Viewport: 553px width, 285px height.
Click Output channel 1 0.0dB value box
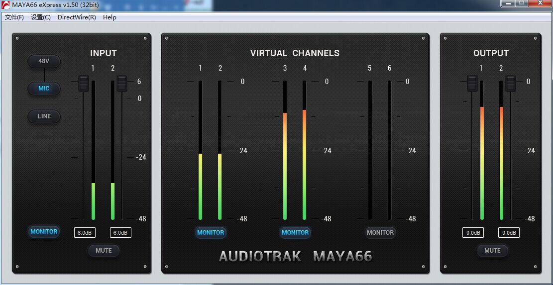tap(473, 232)
